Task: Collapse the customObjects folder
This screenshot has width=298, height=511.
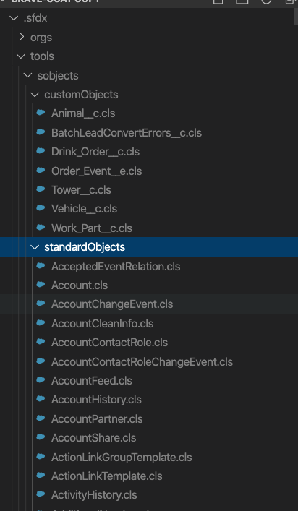Action: tap(35, 95)
